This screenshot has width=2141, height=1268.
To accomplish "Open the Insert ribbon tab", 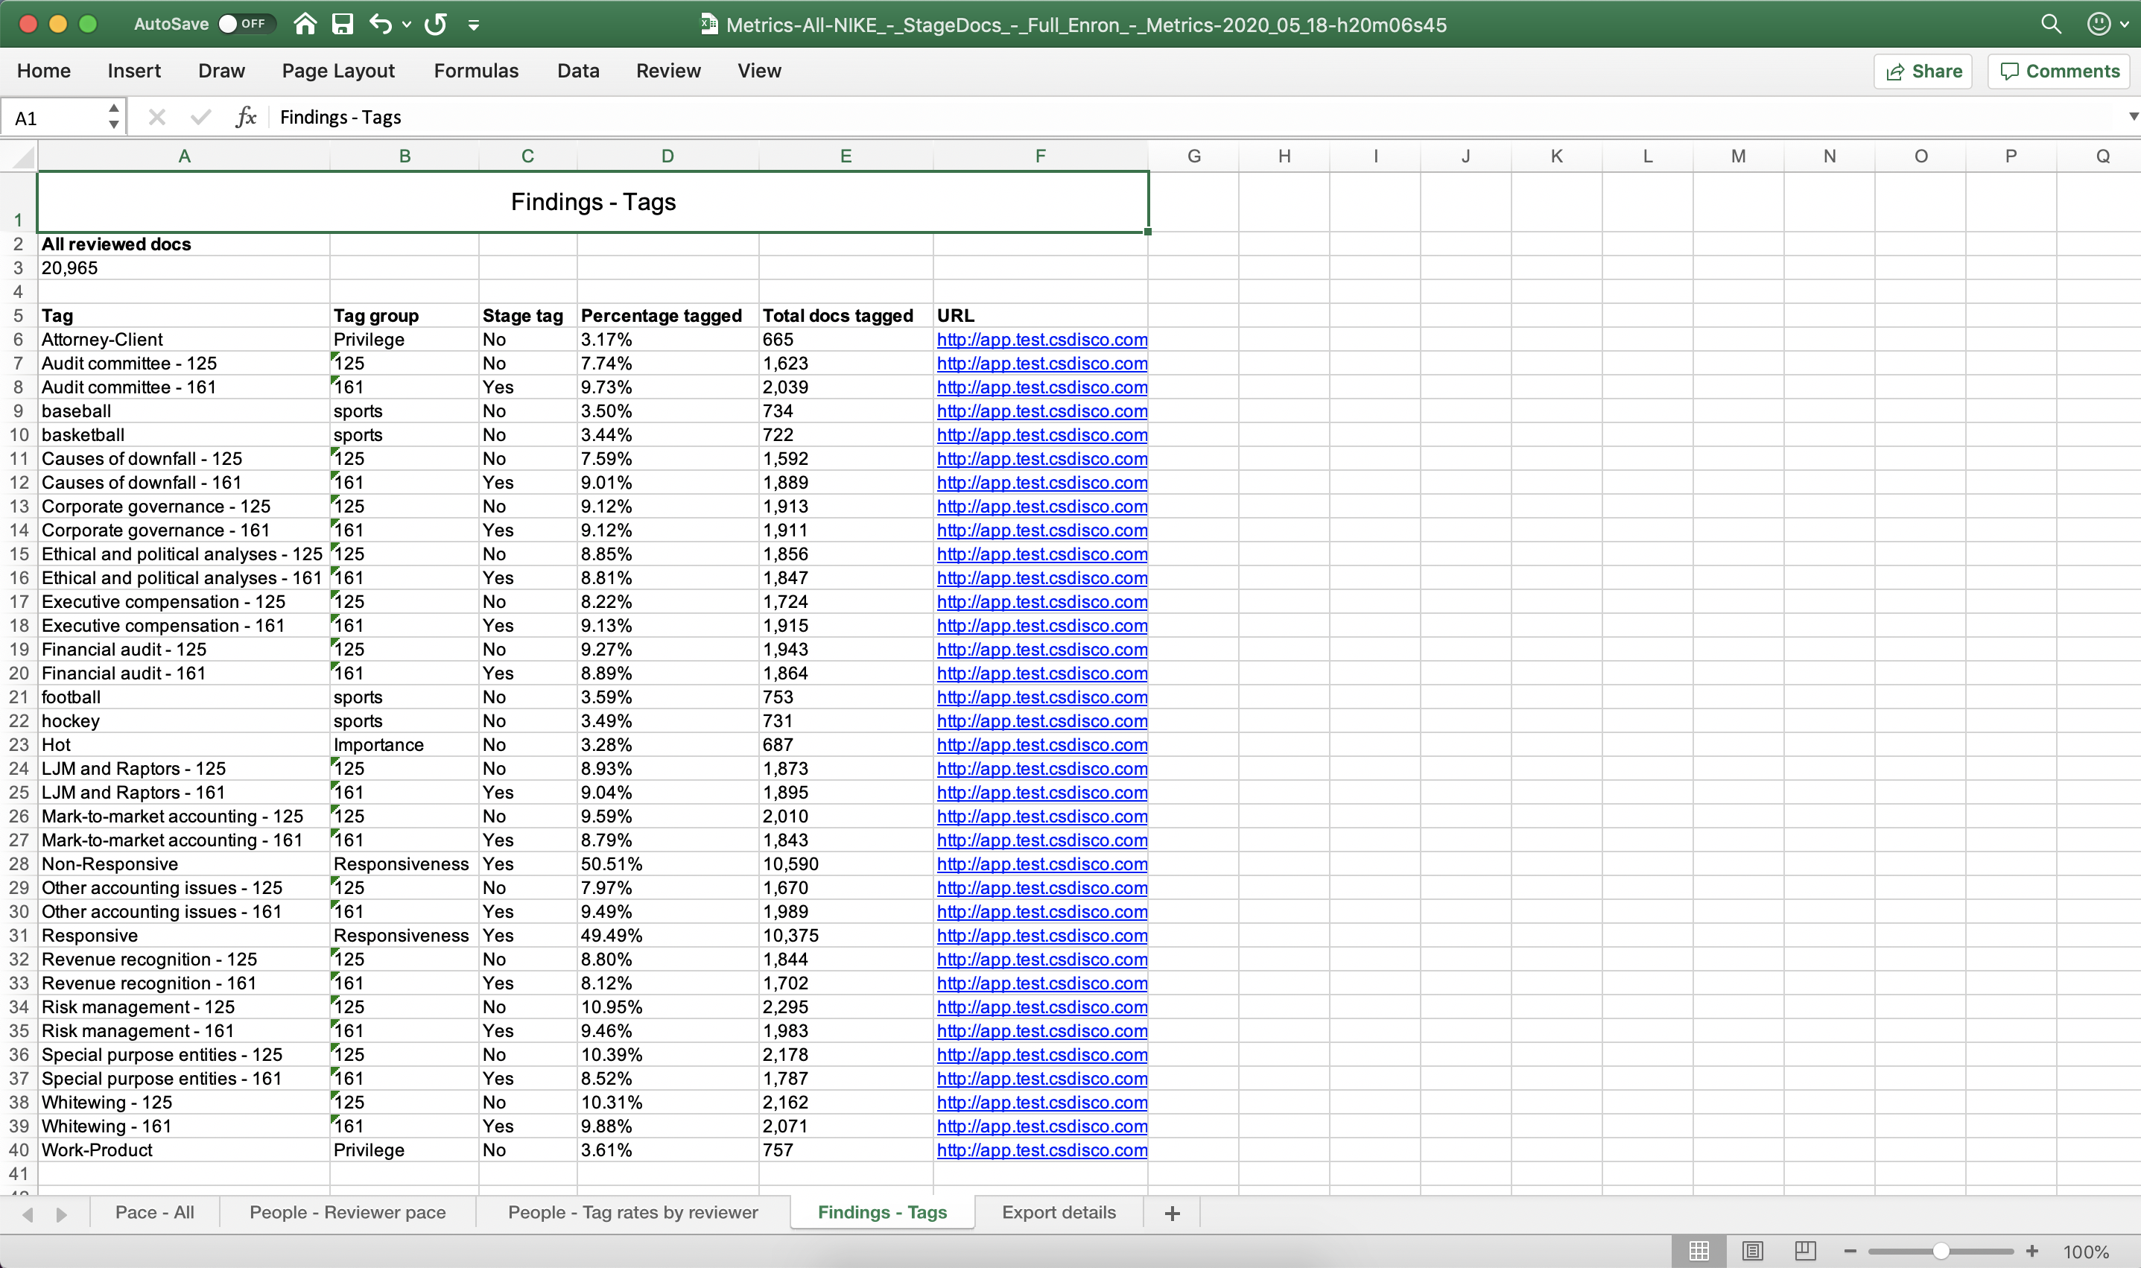I will click(134, 71).
